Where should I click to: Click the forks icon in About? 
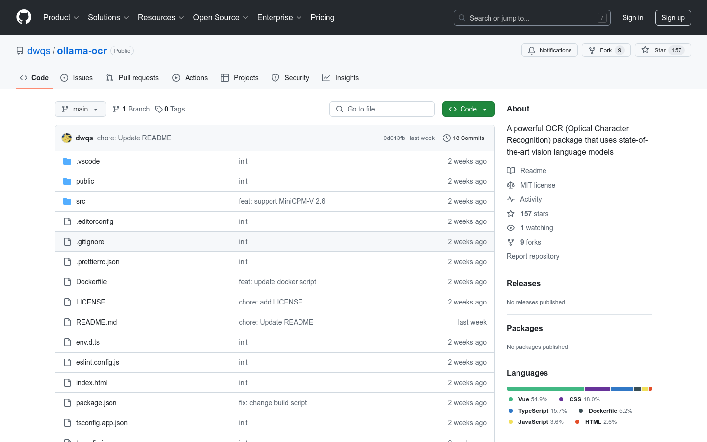tap(511, 242)
